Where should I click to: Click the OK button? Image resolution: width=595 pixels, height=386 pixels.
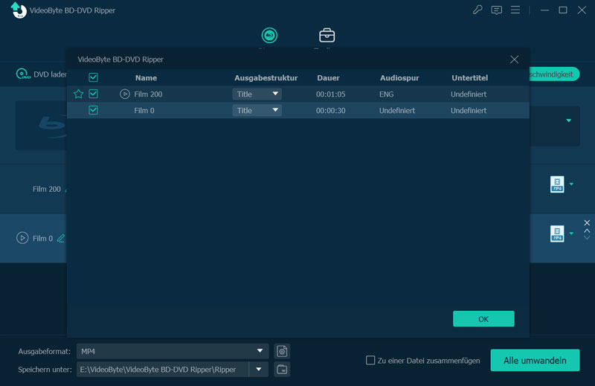point(483,319)
